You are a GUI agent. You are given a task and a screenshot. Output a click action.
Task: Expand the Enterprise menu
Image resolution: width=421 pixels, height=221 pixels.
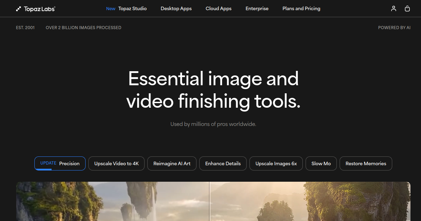(257, 8)
